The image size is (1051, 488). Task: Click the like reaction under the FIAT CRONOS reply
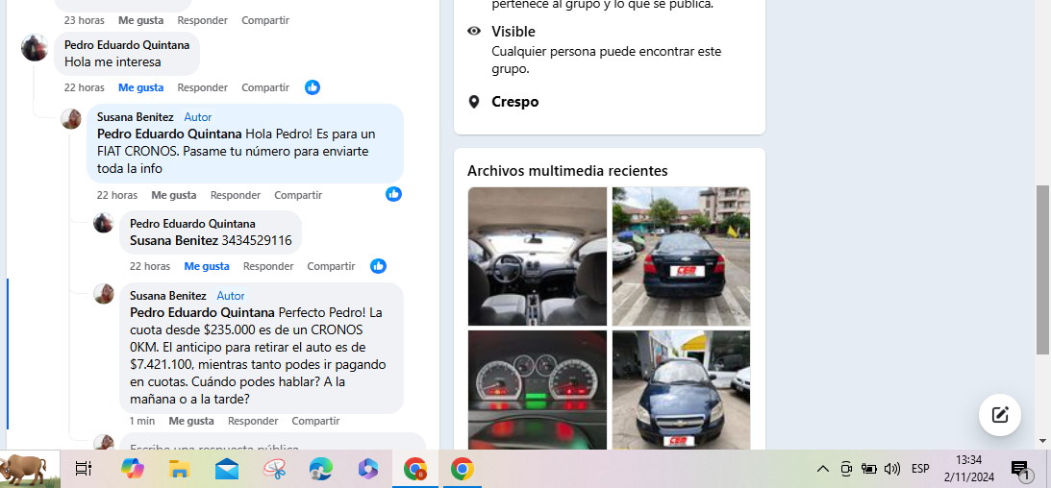pyautogui.click(x=393, y=194)
